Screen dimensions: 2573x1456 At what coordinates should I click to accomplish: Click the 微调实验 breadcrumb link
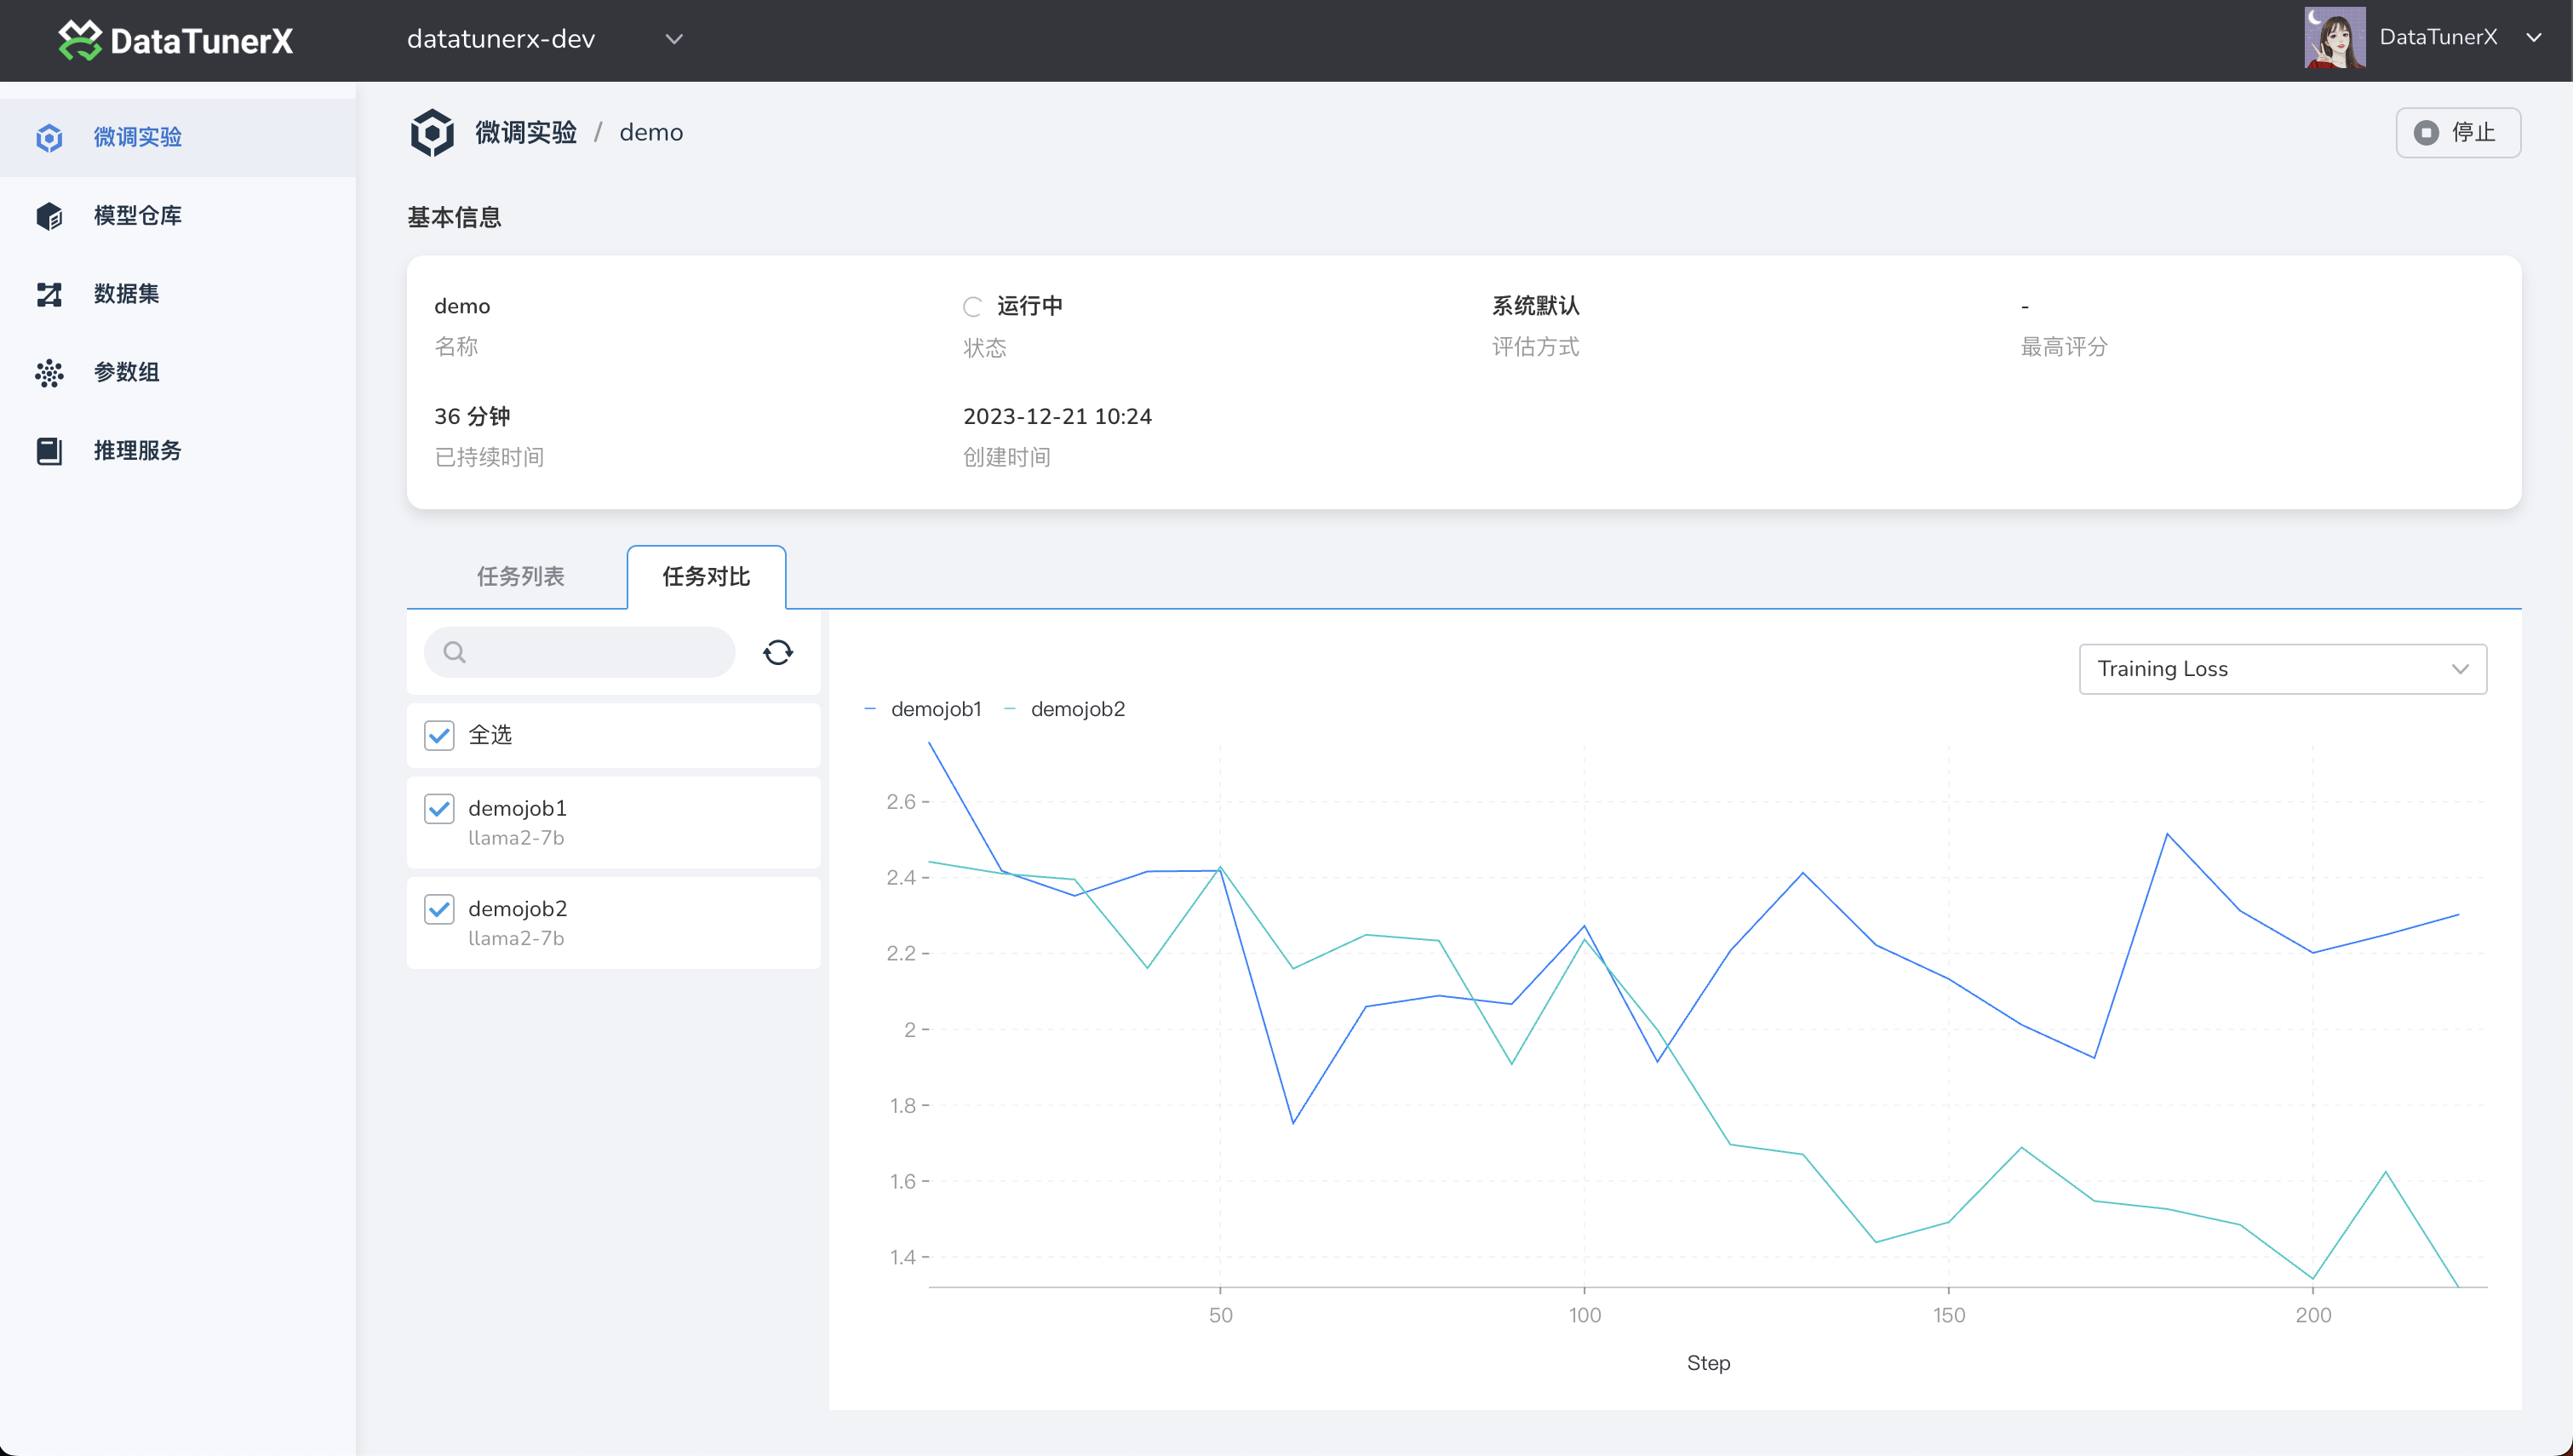pos(526,133)
